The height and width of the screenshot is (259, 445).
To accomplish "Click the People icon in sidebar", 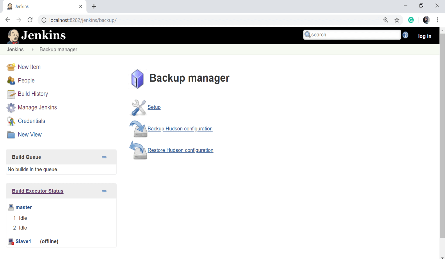I will pyautogui.click(x=11, y=80).
